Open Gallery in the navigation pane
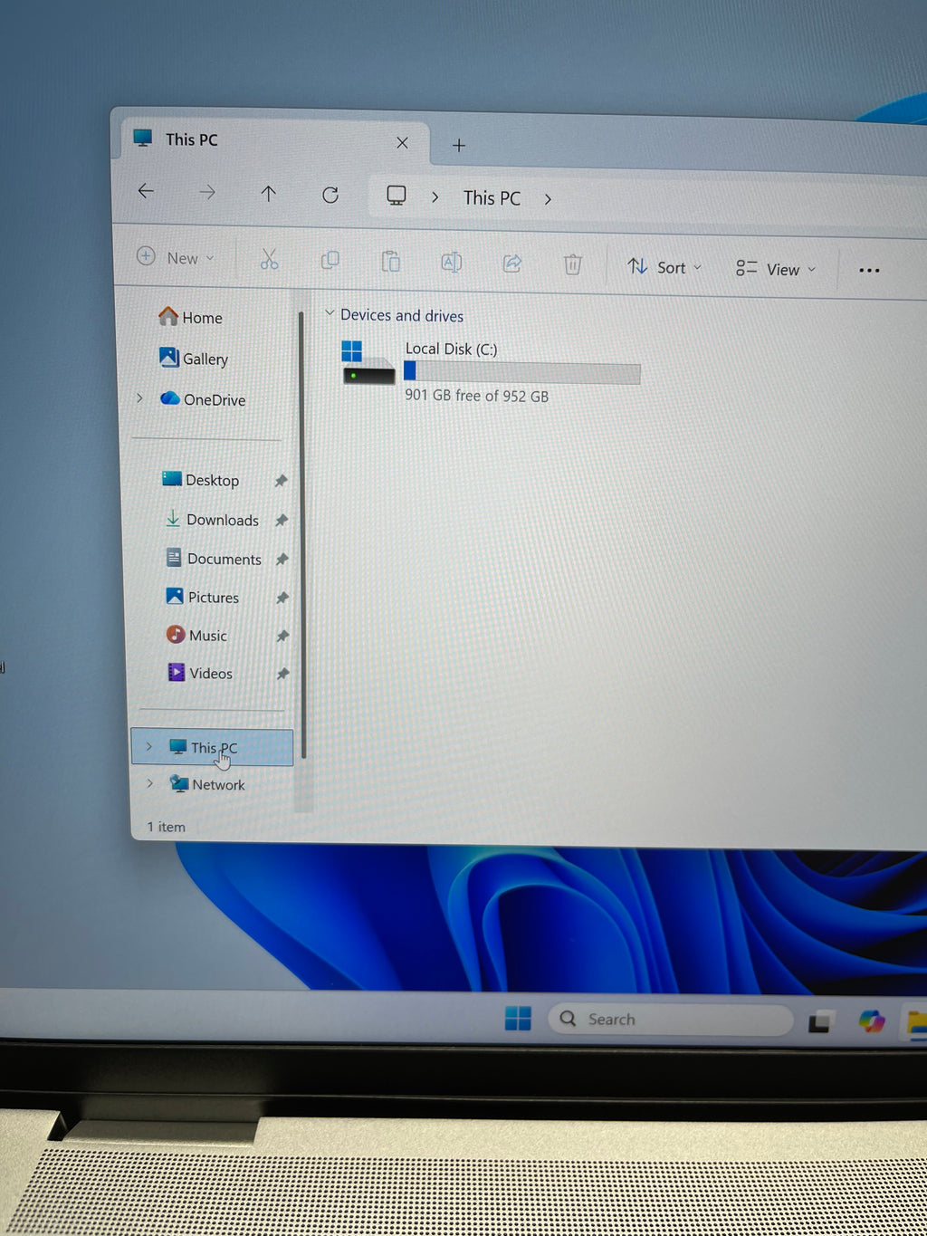This screenshot has height=1236, width=927. click(194, 358)
